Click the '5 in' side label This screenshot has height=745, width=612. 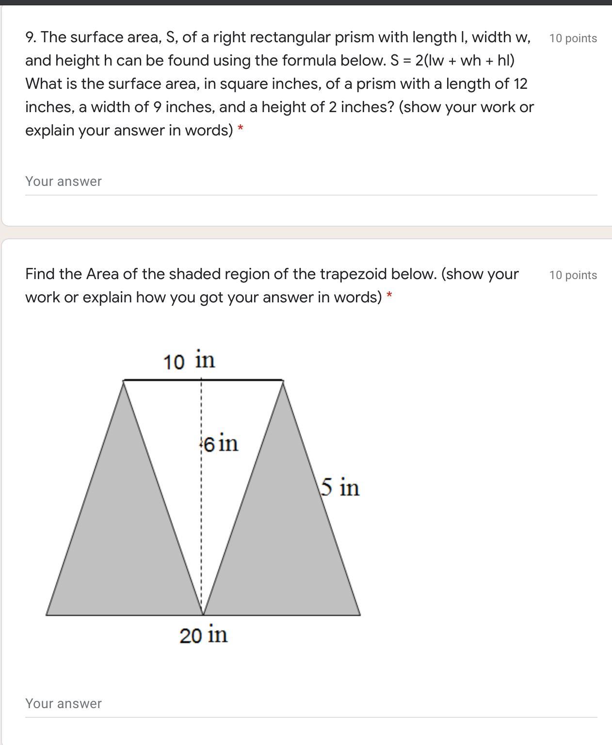(x=340, y=487)
